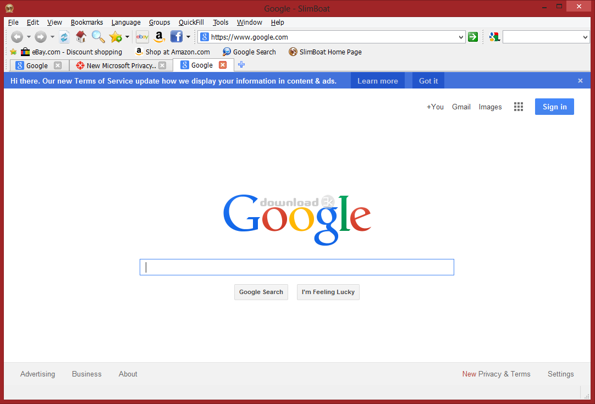The image size is (595, 404).
Task: Open the QuickFill menu
Action: (191, 23)
